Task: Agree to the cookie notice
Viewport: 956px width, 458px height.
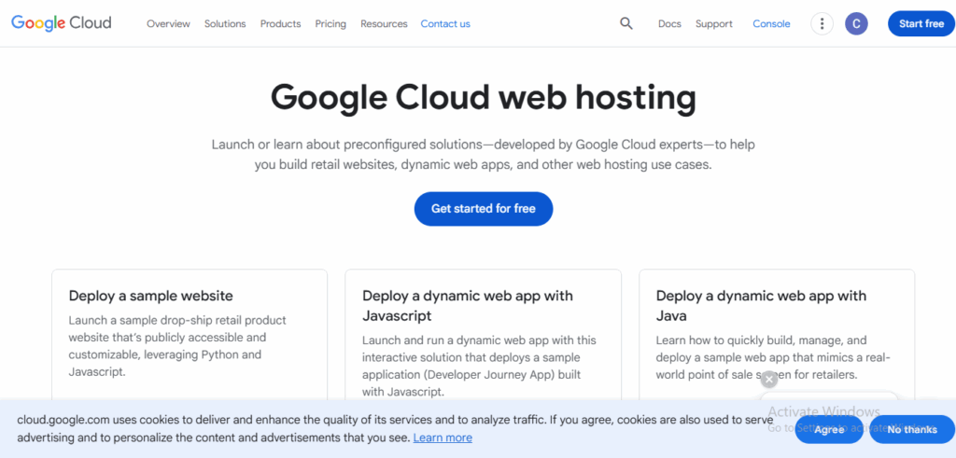Action: pyautogui.click(x=829, y=429)
